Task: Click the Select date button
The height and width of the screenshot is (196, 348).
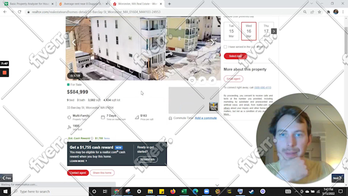Action: tap(235, 56)
